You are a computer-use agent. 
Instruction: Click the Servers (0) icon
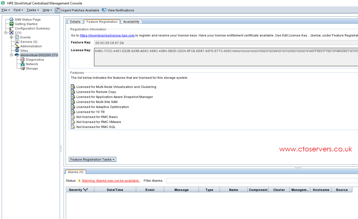coord(17,41)
